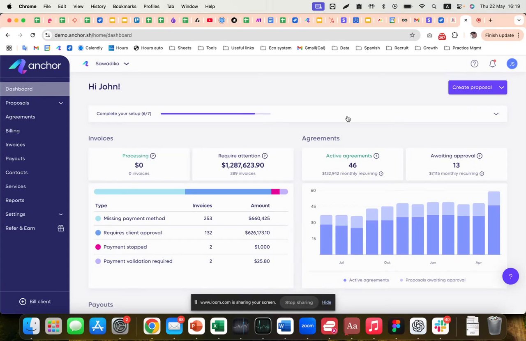526x341 pixels.
Task: Show info tooltip next to Require attention
Action: coord(265,156)
